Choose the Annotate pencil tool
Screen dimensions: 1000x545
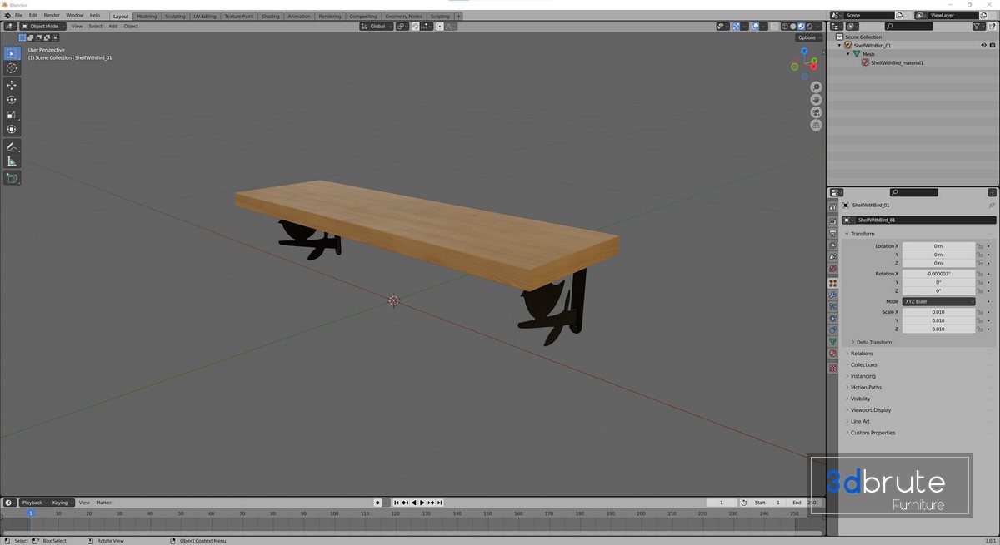[x=12, y=146]
